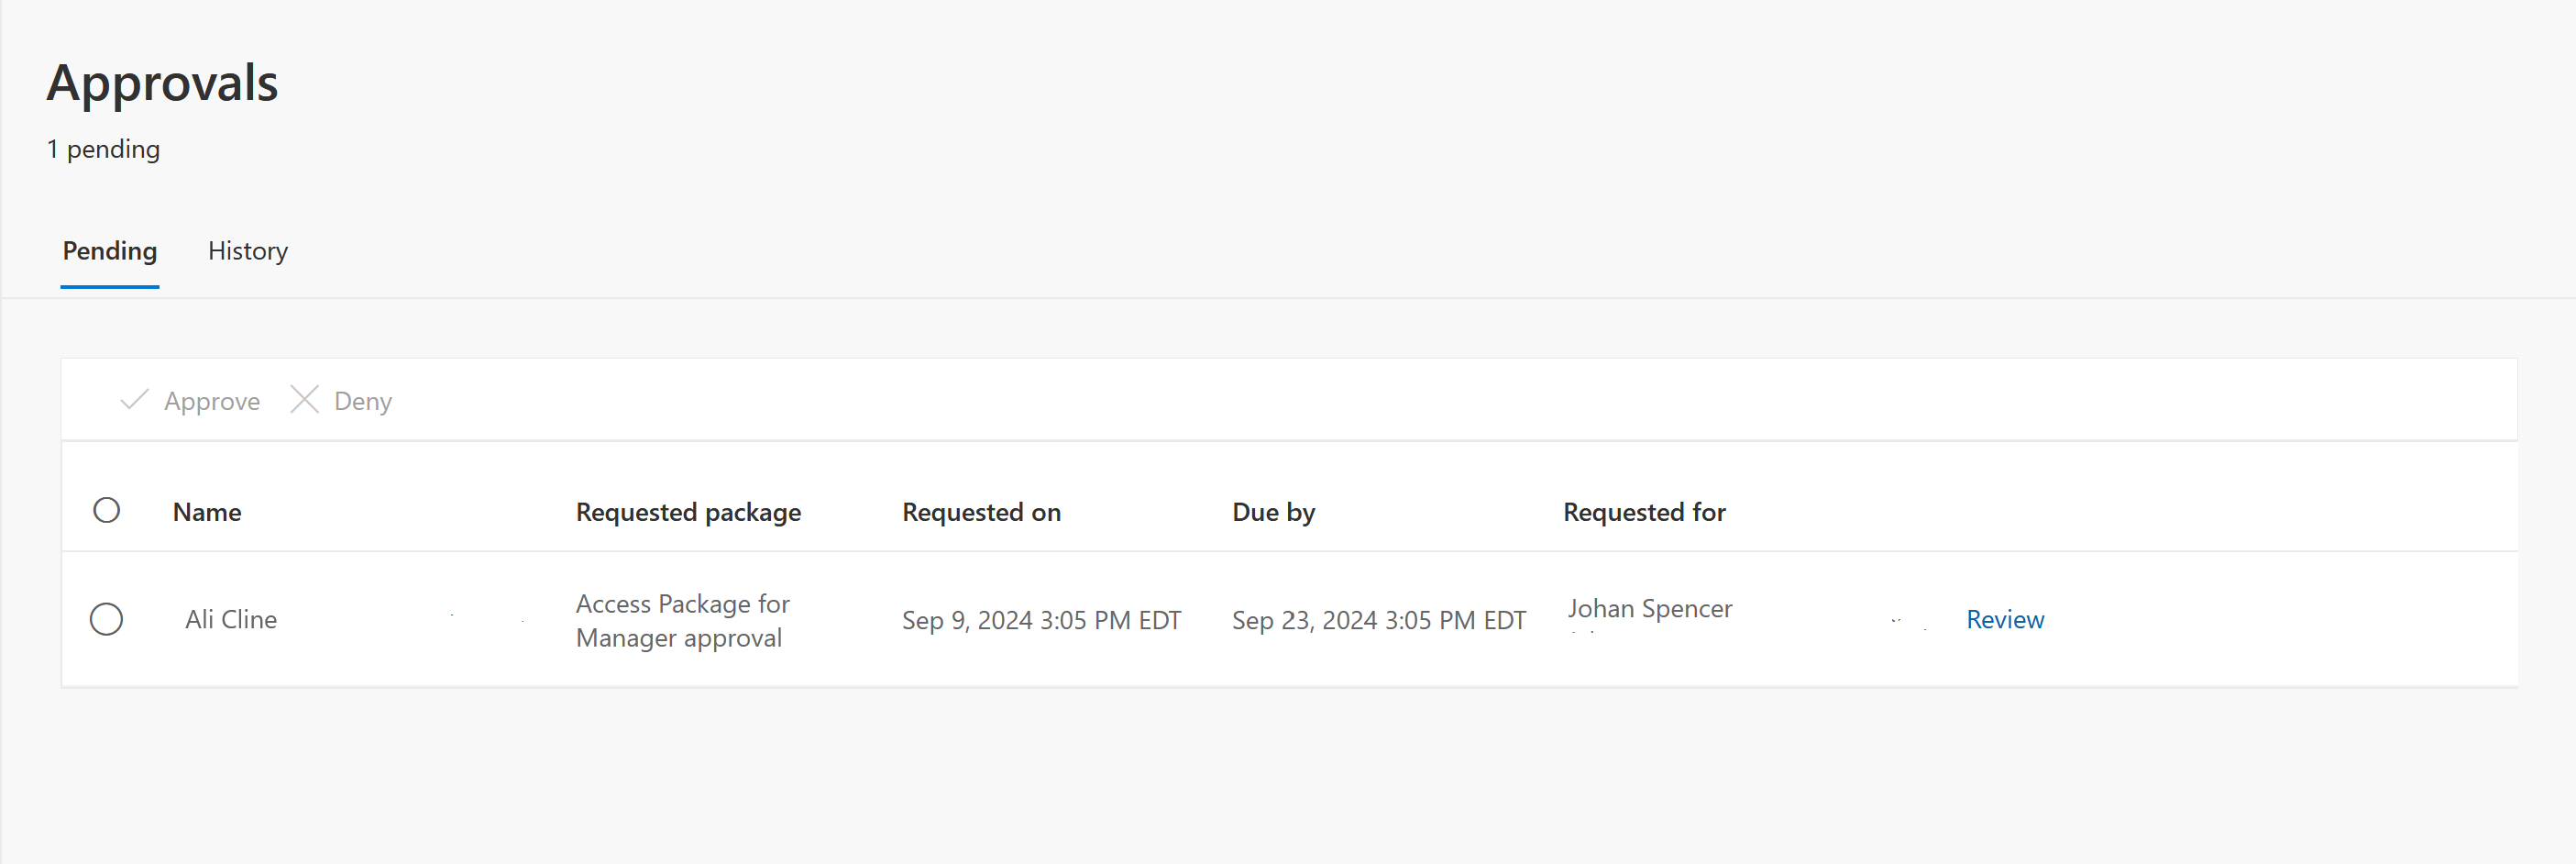
Task: Toggle the select-all circle in table header
Action: coord(107,511)
